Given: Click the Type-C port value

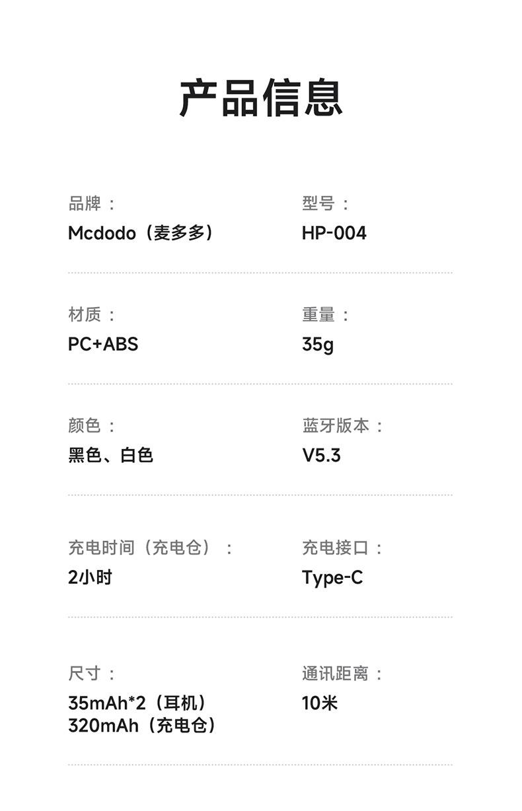Looking at the screenshot, I should (332, 577).
